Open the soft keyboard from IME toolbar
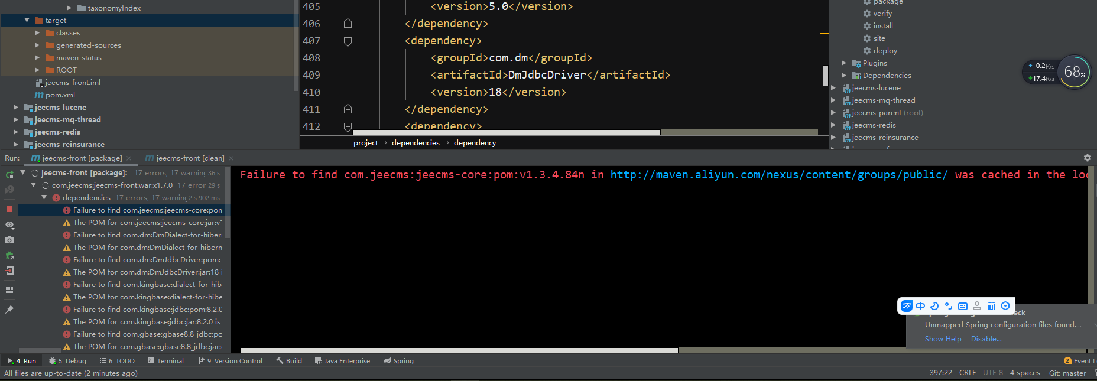The height and width of the screenshot is (381, 1097). (963, 306)
